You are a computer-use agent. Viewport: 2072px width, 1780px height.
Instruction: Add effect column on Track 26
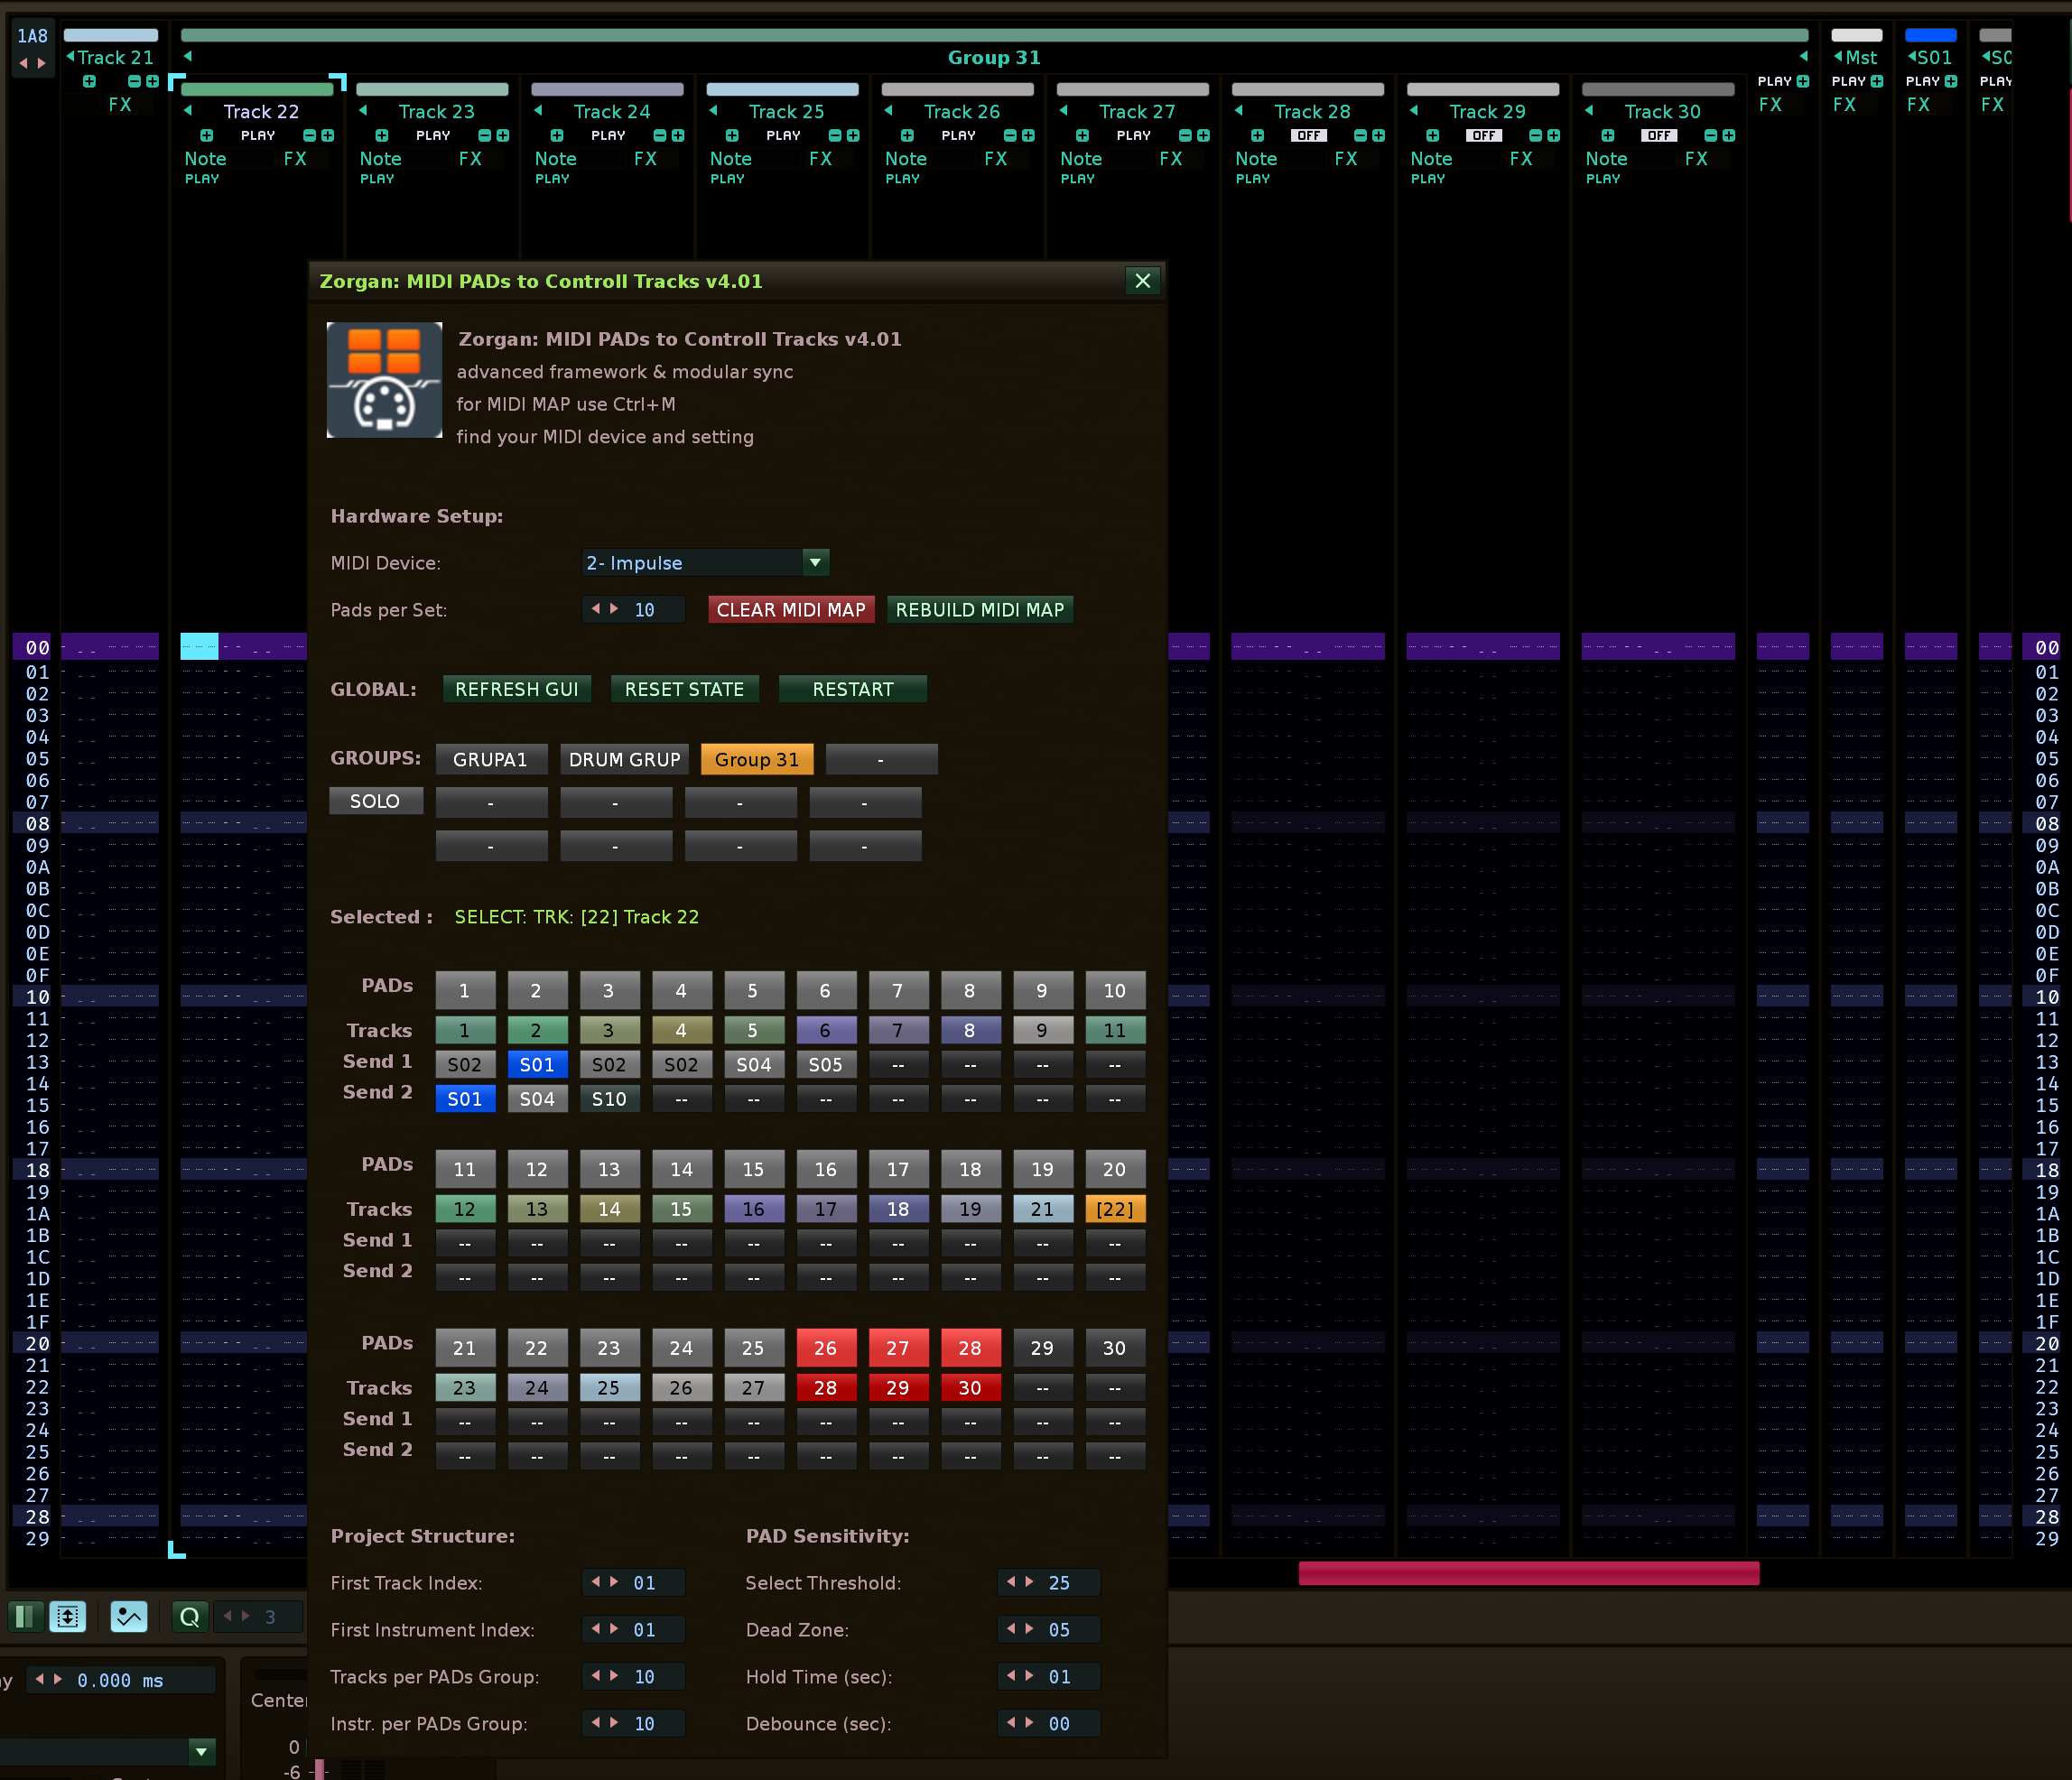tap(1028, 135)
